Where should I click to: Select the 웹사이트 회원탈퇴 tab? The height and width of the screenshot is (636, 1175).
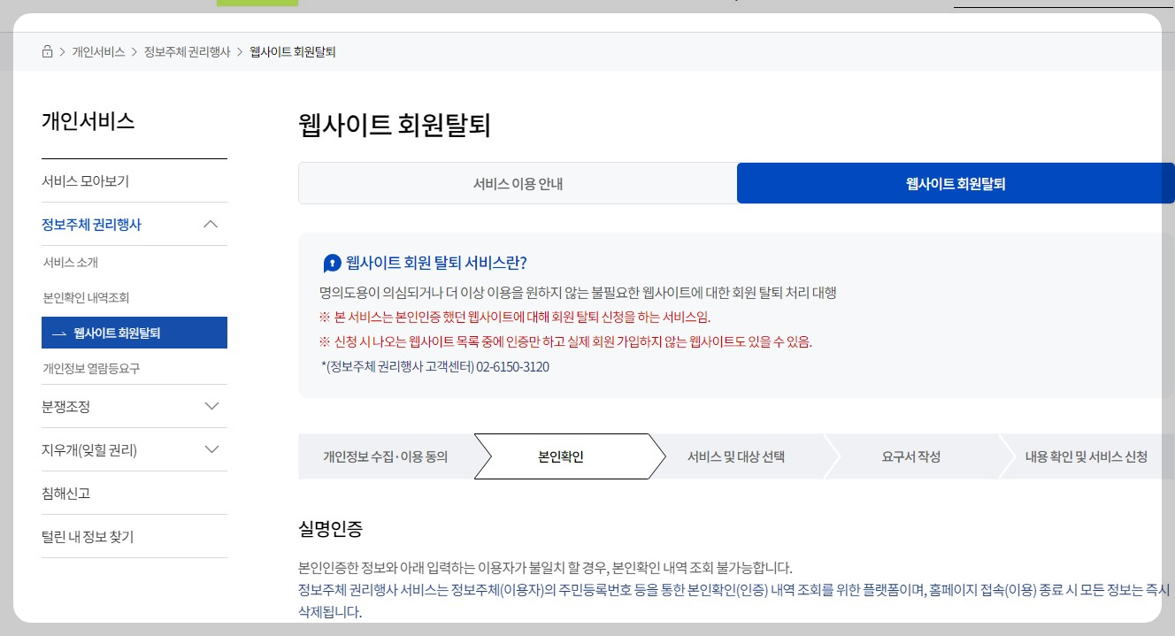[x=956, y=182]
